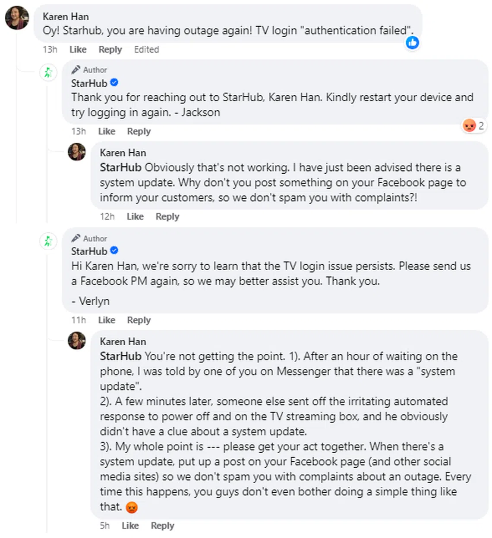The height and width of the screenshot is (538, 492).
Task: Open the Edited history link on top comment
Action: 146,50
